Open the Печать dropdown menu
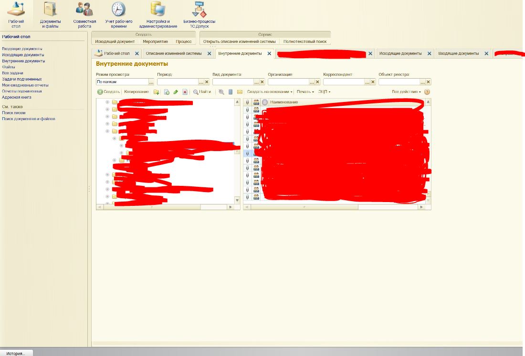525x356 pixels. click(305, 92)
